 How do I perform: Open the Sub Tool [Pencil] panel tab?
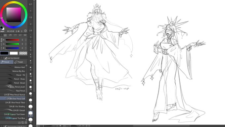[12, 58]
